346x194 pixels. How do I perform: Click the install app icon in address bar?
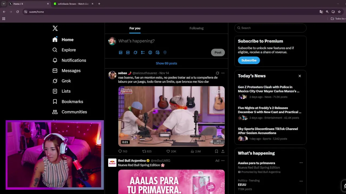coord(333,12)
